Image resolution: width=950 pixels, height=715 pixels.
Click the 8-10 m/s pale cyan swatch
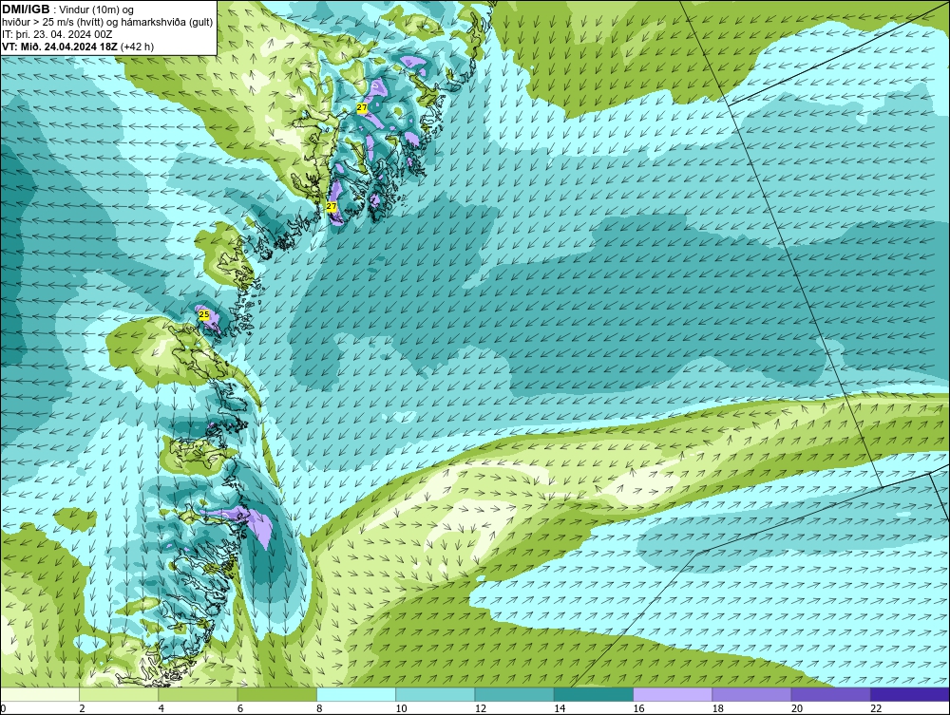click(x=356, y=694)
